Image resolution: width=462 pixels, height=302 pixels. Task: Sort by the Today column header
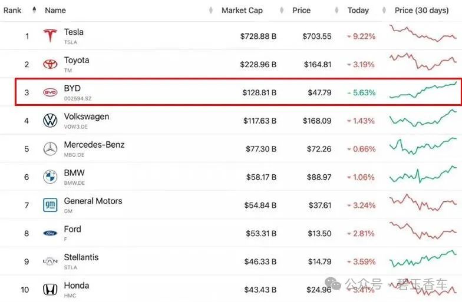pyautogui.click(x=358, y=10)
